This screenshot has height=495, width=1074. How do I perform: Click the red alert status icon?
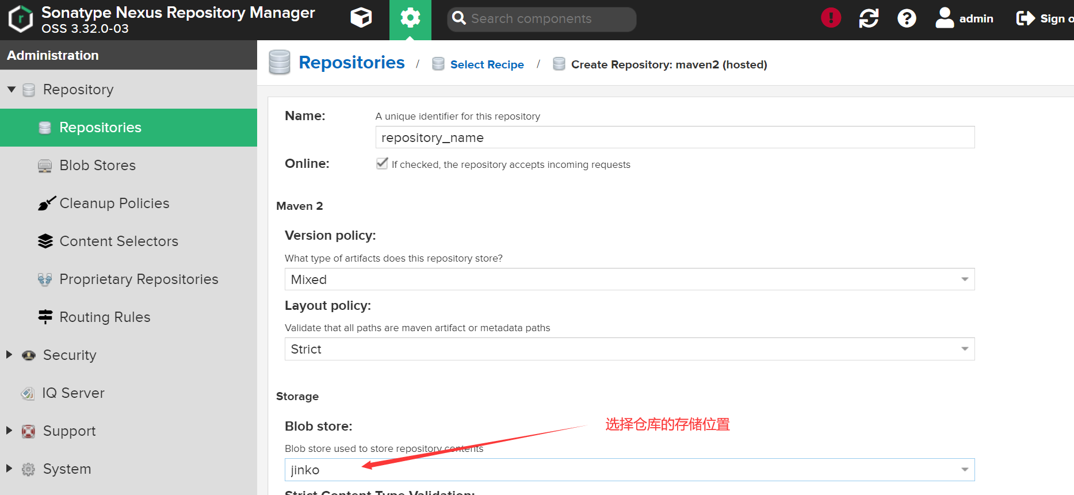(x=831, y=18)
